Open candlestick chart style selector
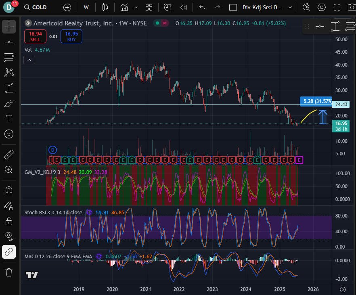This screenshot has width=356, height=295. [105, 8]
